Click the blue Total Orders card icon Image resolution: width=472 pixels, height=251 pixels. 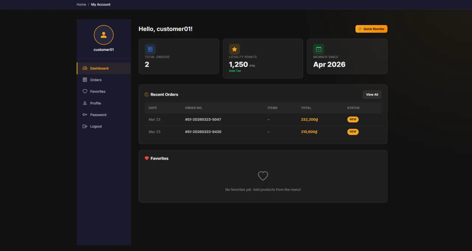coord(150,49)
